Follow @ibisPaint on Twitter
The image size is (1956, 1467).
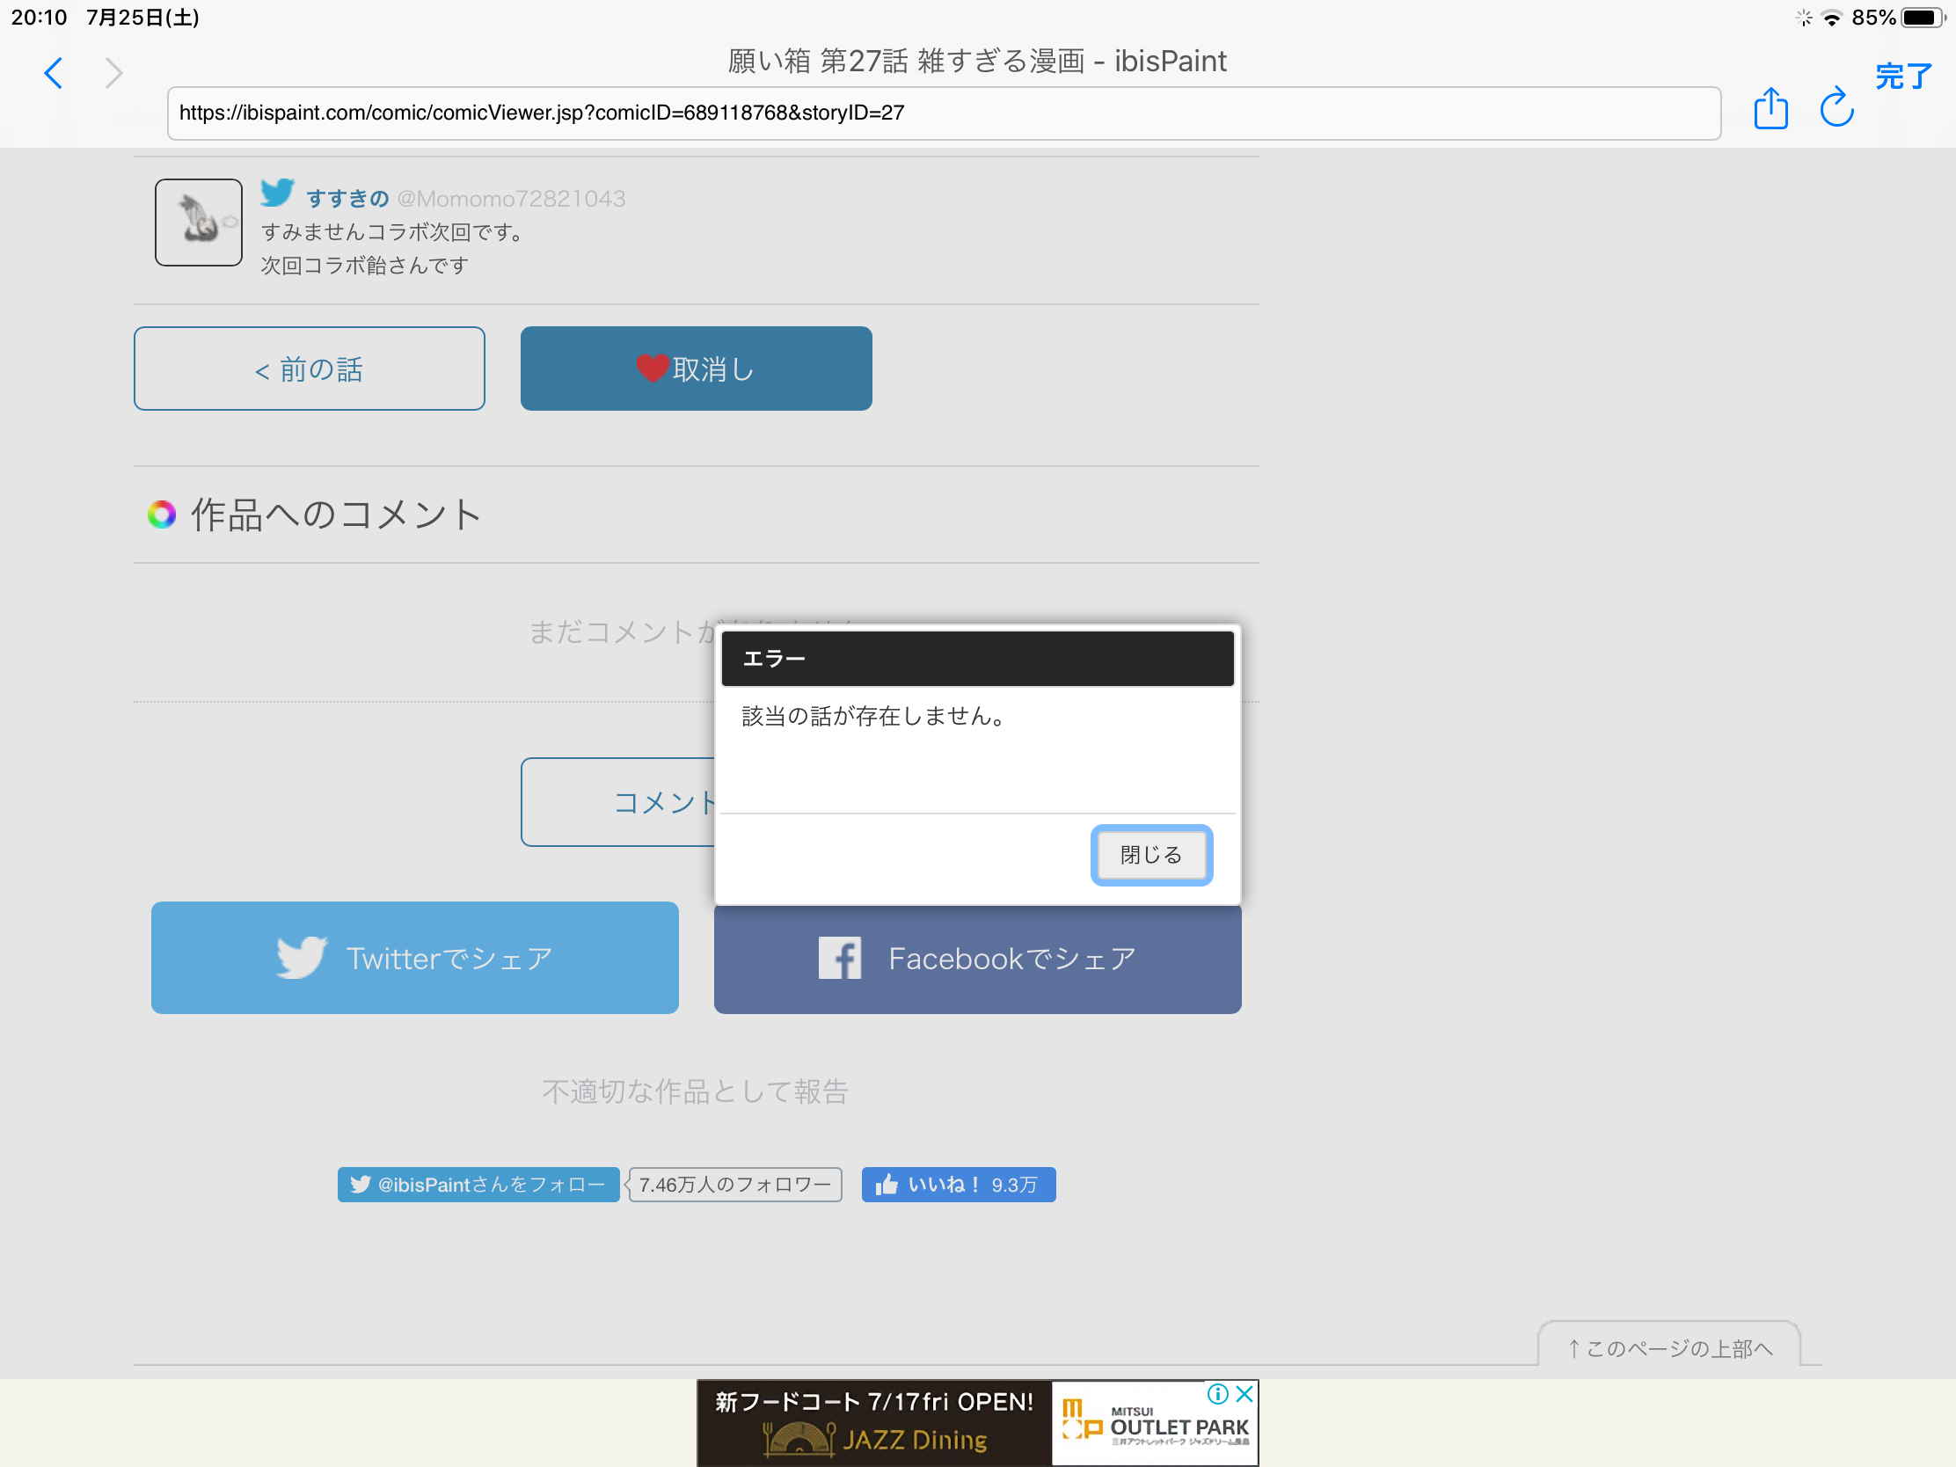pyautogui.click(x=478, y=1185)
